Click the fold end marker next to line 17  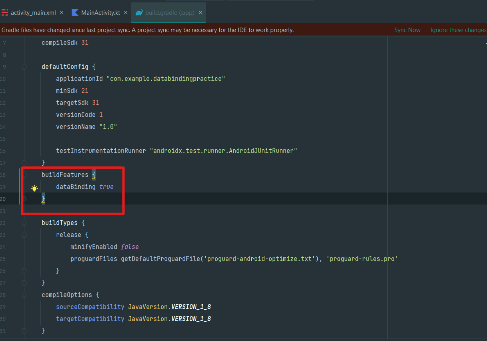click(24, 162)
